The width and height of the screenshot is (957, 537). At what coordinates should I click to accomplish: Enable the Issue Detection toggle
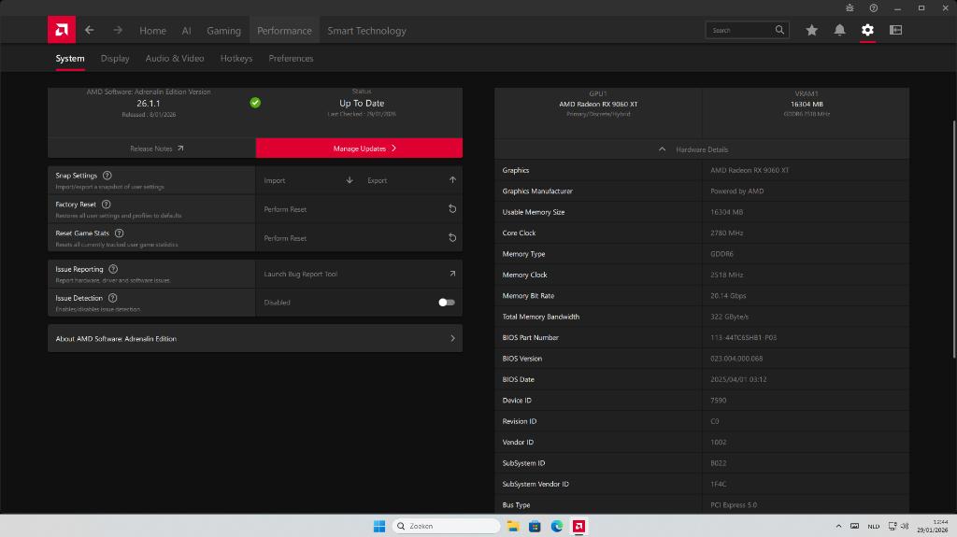447,303
